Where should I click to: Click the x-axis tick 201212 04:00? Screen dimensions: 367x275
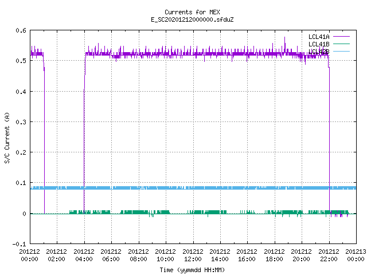click(x=84, y=255)
